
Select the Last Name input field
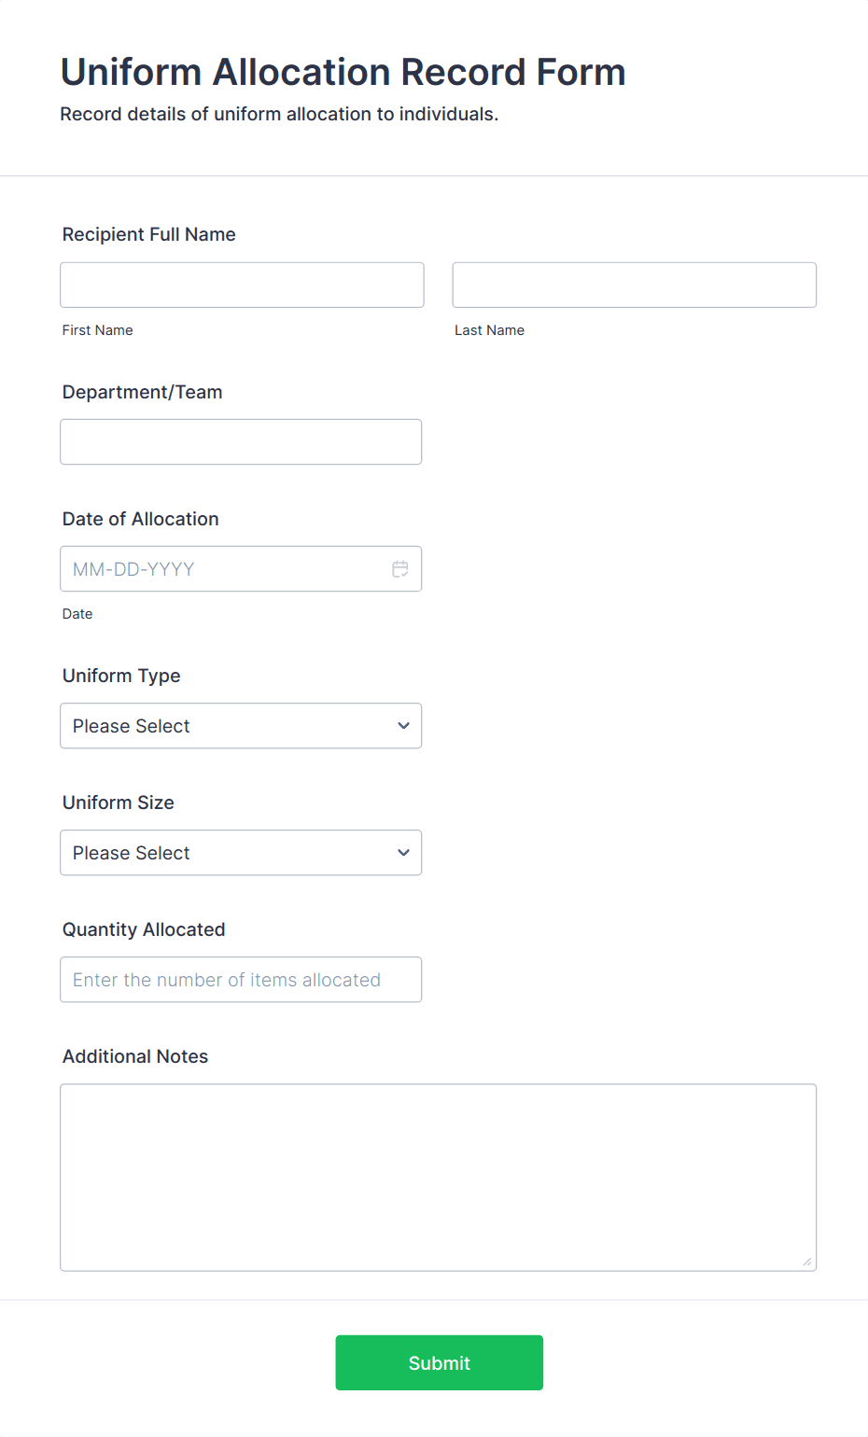pyautogui.click(x=634, y=285)
